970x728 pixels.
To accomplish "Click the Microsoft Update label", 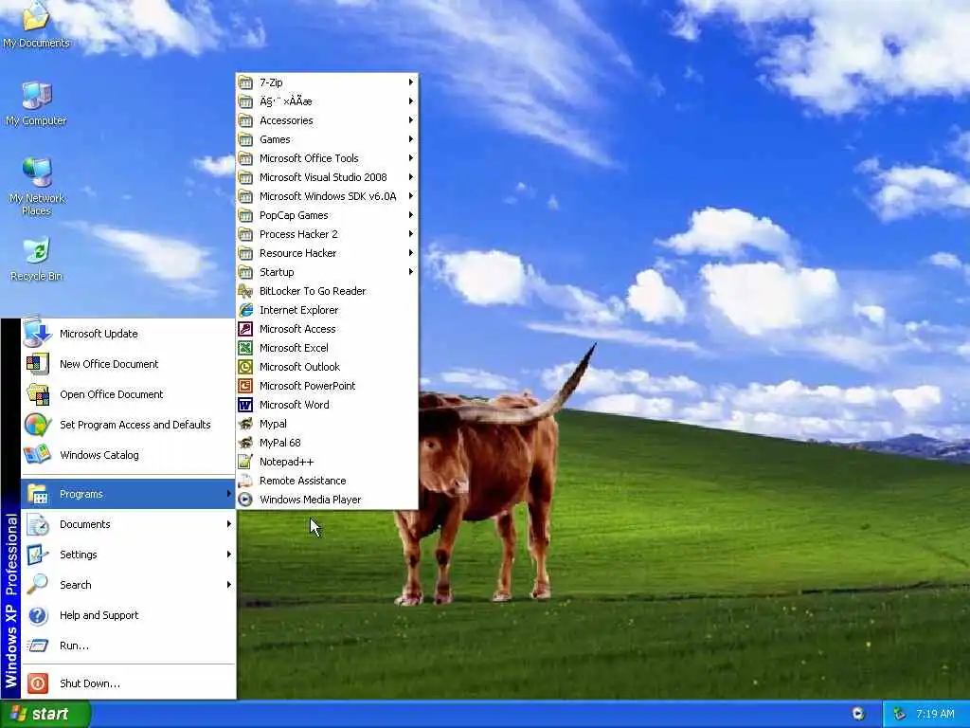I will tap(99, 334).
